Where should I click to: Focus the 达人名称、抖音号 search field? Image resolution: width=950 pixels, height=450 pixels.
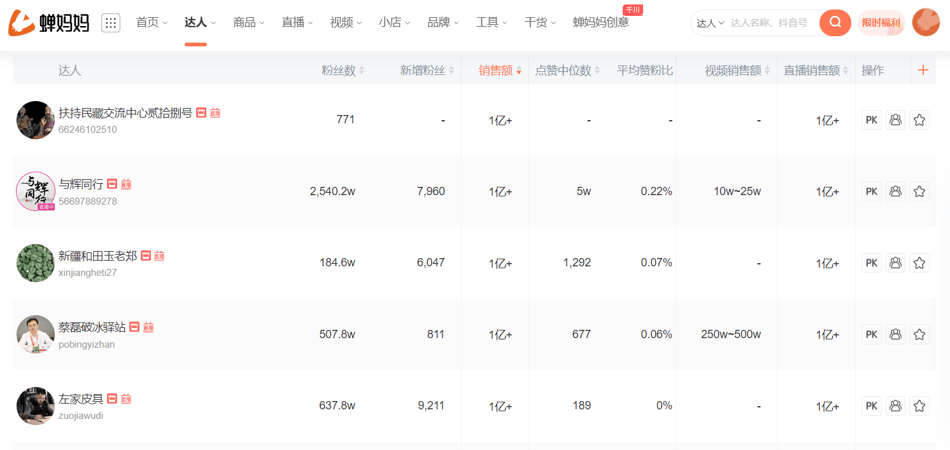(x=770, y=23)
